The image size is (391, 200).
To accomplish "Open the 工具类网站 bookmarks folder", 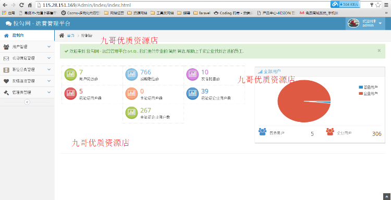I will point(162,13).
